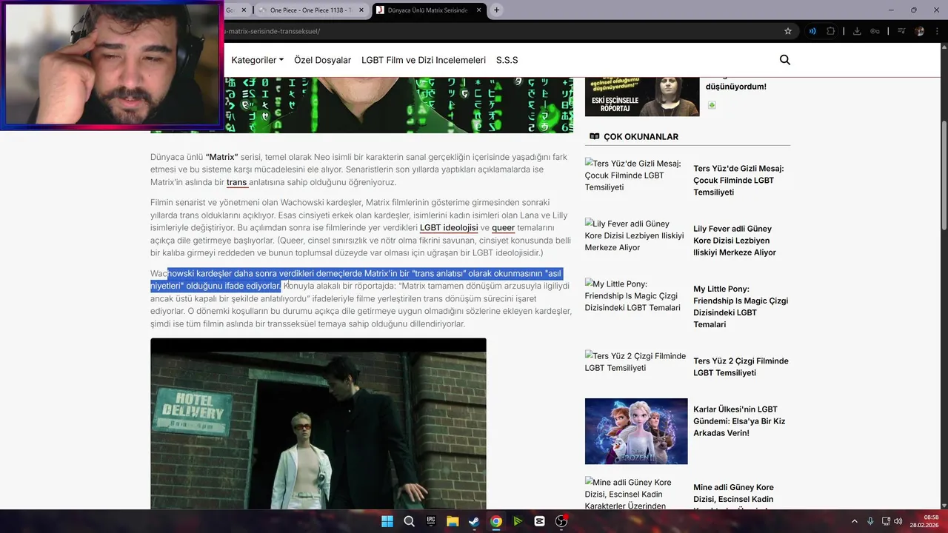Click the highlighted 'Wachowski kardeşler daha sonra' sentence
This screenshot has height=533, width=948.
click(x=356, y=279)
